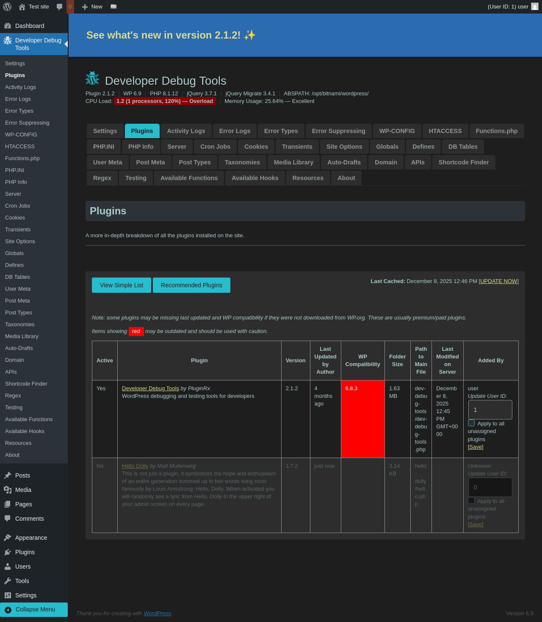This screenshot has height=622, width=542.
Task: Click the plus New content icon
Action: pyautogui.click(x=85, y=7)
